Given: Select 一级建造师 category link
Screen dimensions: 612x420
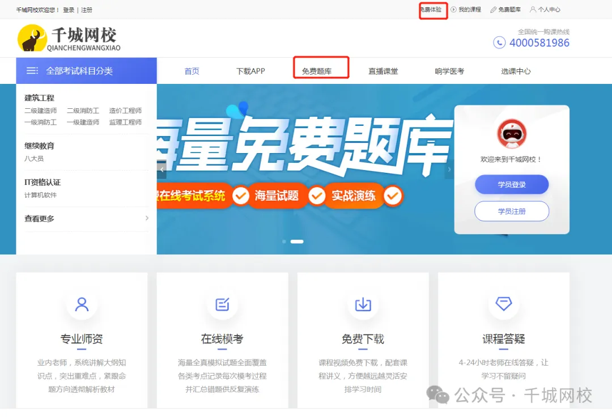Looking at the screenshot, I should point(83,122).
